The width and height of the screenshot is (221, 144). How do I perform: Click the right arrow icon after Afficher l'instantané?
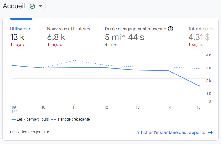click(210, 132)
